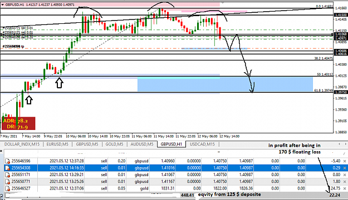The image size is (348, 200).
Task: Open the AUDUSD,M5 chart tab
Action: tap(142, 144)
